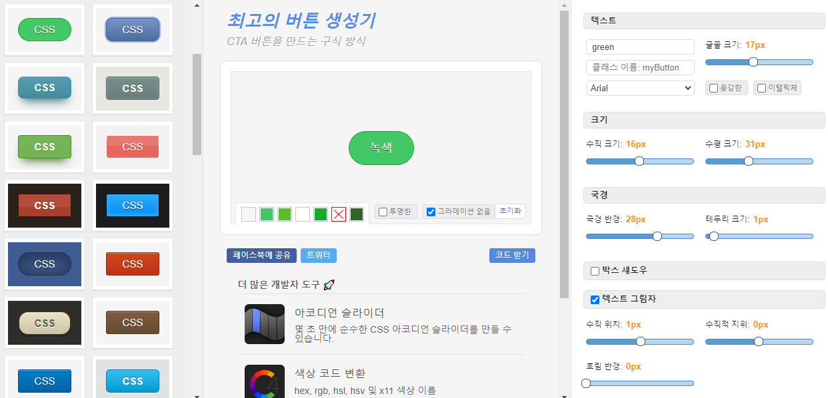This screenshot has height=398, width=828.
Task: Click the 트위터 share button
Action: 318,256
